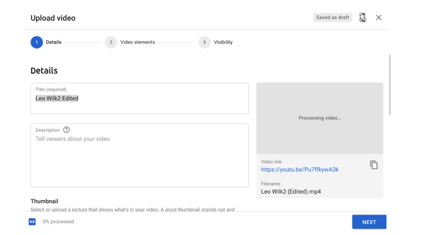Screen dimensions: 423x235
Task: Select the Details step
Action: [x=37, y=42]
